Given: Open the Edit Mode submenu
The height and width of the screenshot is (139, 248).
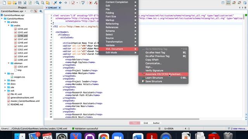Looking at the screenshot, I should coord(119,53).
